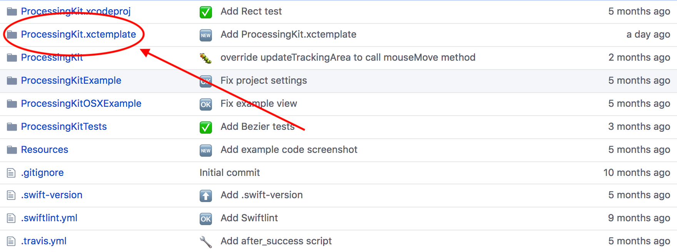The image size is (677, 252).
Task: Open the .swift-version file
Action: 52,195
